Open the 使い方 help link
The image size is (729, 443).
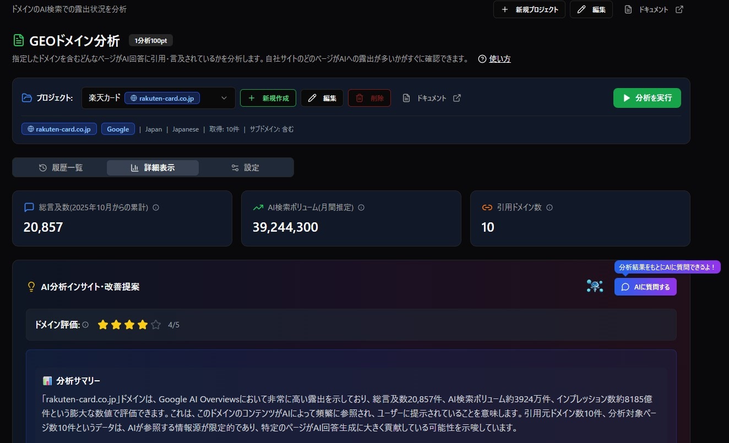[500, 59]
